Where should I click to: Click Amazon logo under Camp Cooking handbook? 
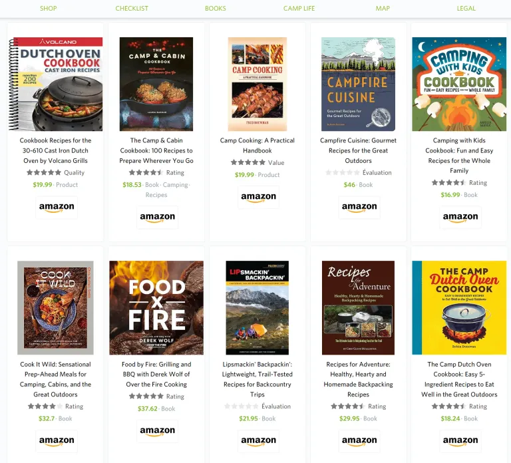point(258,197)
